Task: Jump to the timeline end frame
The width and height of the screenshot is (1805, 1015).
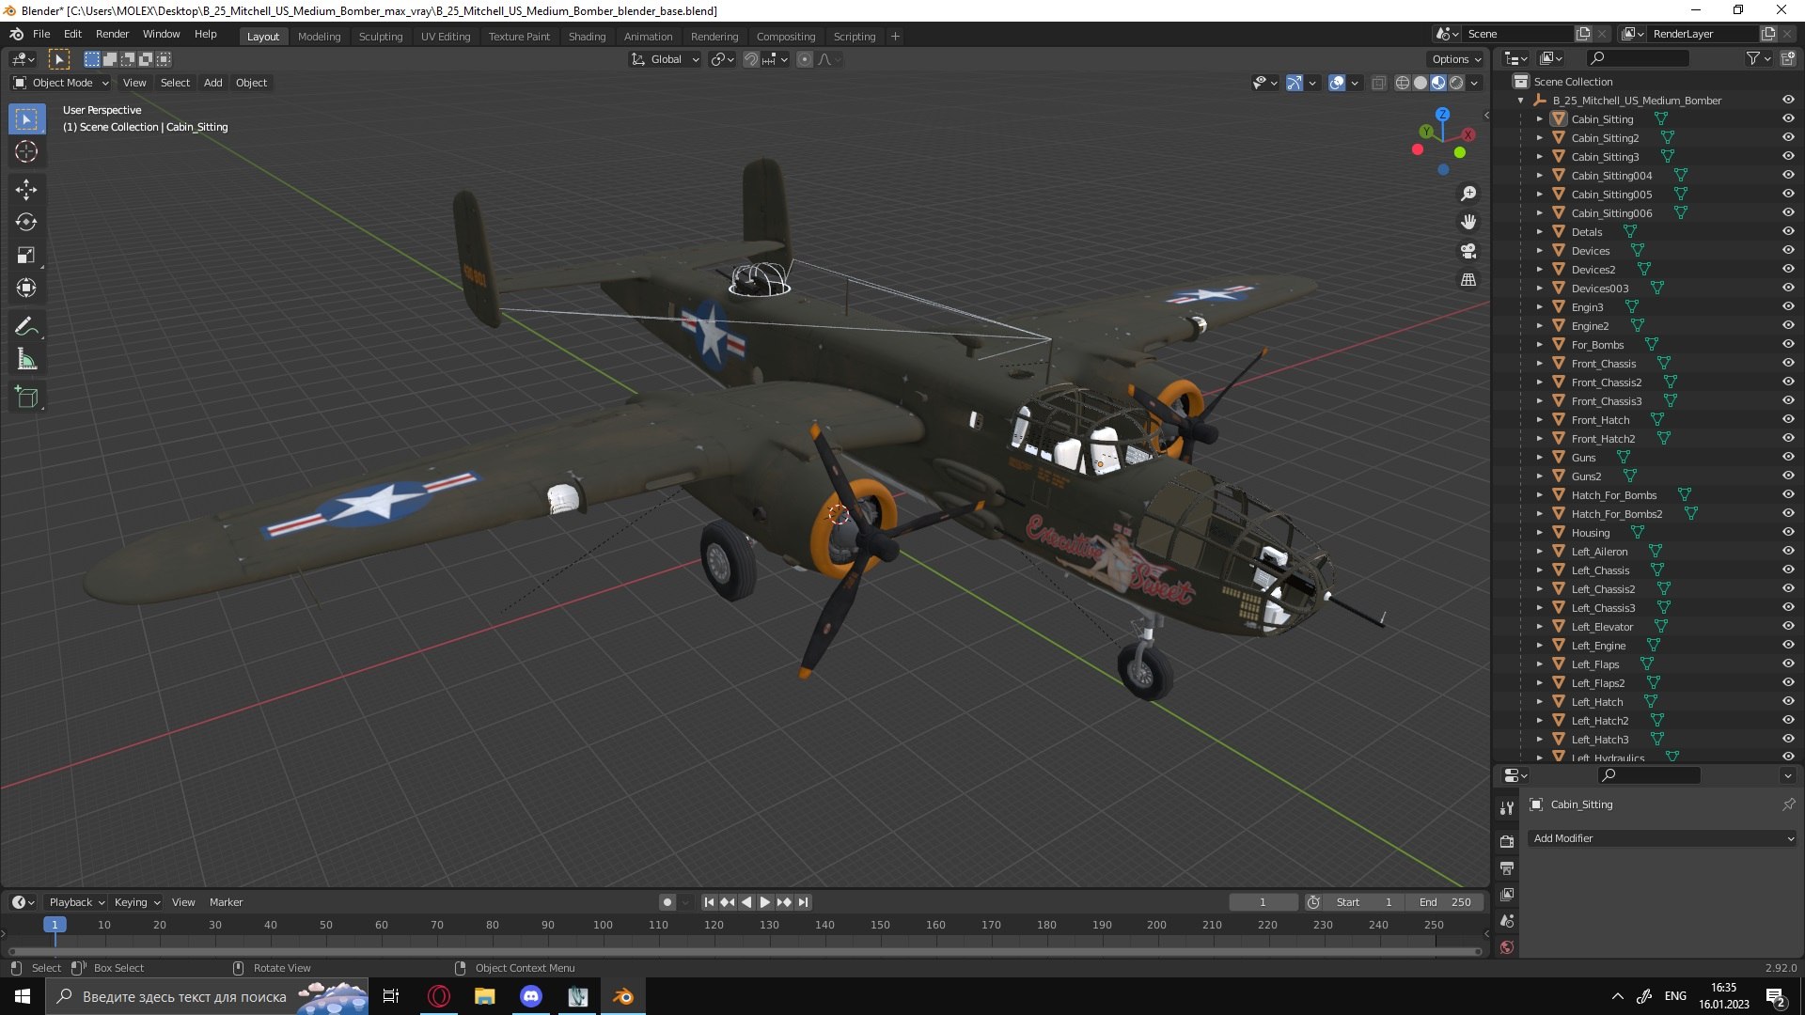Action: (803, 902)
